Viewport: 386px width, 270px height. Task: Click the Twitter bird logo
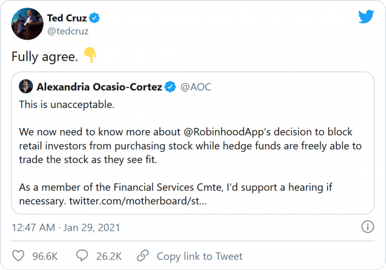366,17
